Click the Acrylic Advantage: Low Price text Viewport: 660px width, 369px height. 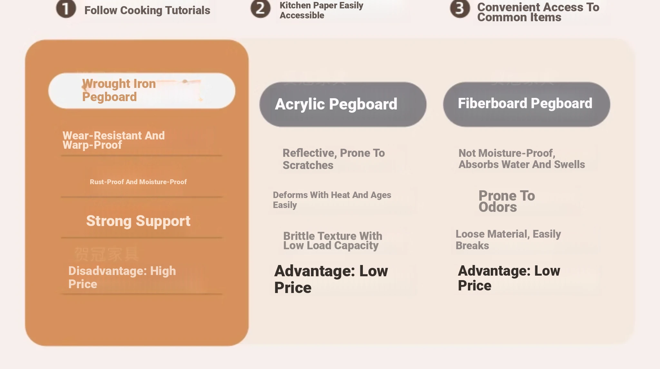[x=331, y=279]
